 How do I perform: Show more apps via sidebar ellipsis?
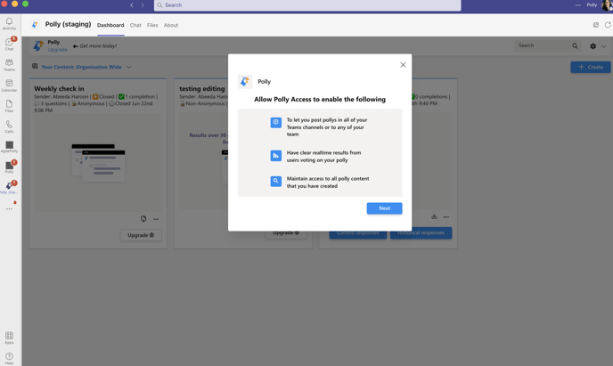click(9, 209)
